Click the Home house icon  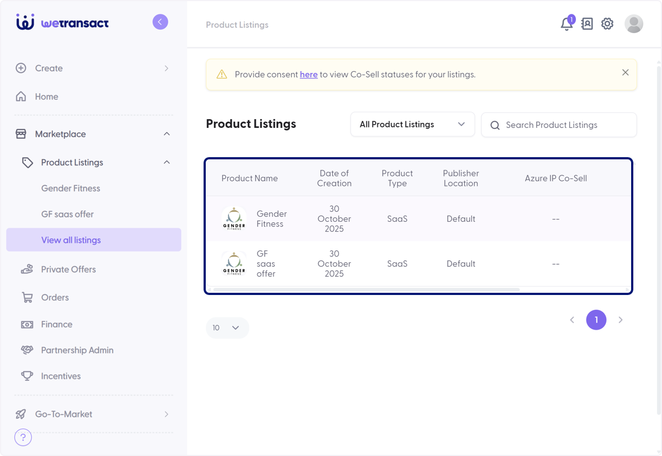click(x=21, y=96)
